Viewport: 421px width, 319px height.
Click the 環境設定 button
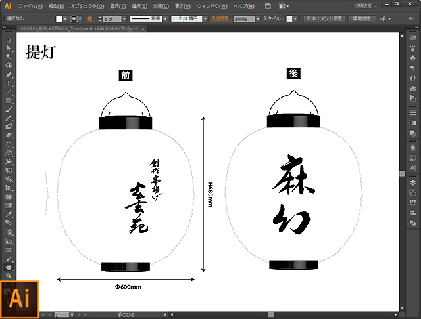[362, 19]
